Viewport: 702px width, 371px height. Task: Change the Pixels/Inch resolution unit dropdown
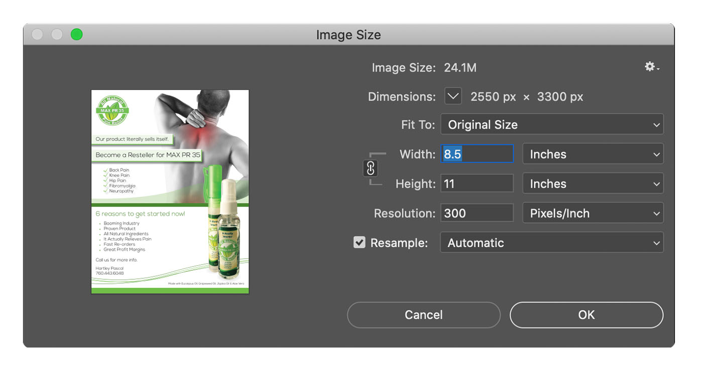pos(593,214)
